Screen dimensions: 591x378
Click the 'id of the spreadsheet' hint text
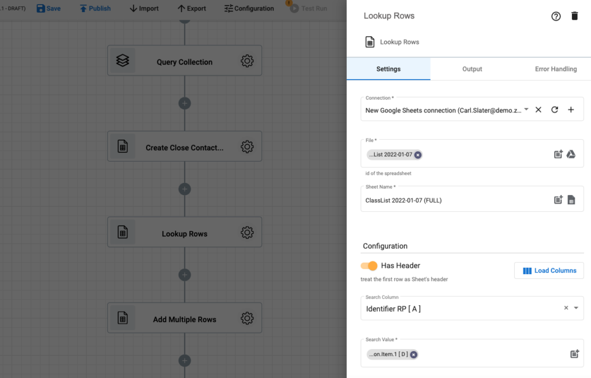coord(388,173)
